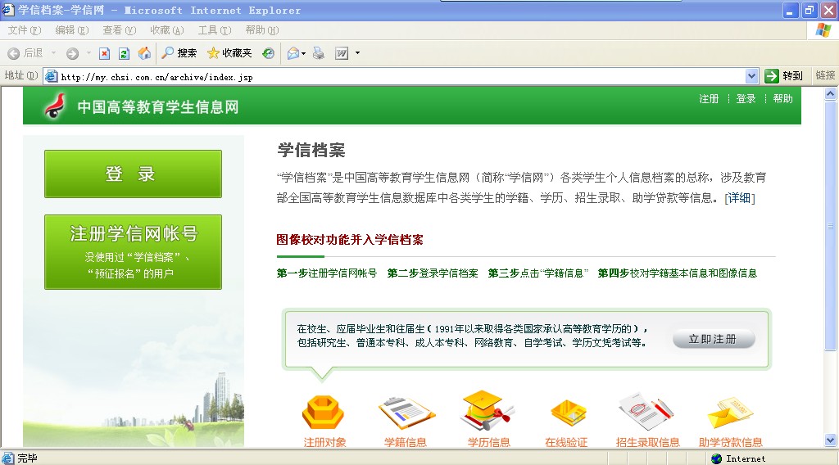This screenshot has height=465, width=839.
Task: Click the 第三步点击“学籍信息” step text
Action: pos(537,273)
